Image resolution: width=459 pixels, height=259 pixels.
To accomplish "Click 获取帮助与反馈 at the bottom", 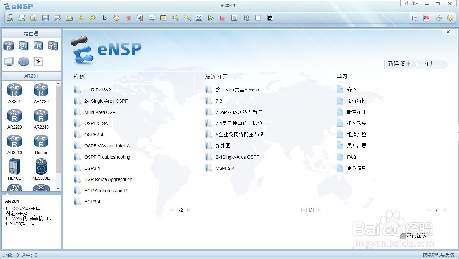I will pyautogui.click(x=438, y=255).
